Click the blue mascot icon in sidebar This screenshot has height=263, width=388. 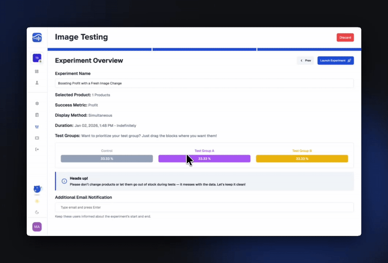click(37, 189)
